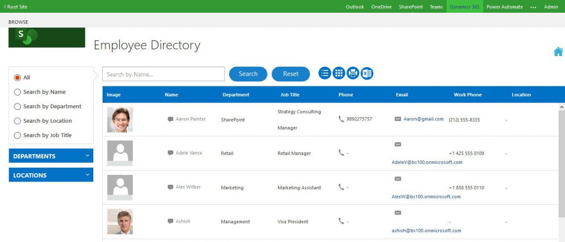The image size is (565, 242).
Task: Click the blue home icon
Action: tap(558, 52)
